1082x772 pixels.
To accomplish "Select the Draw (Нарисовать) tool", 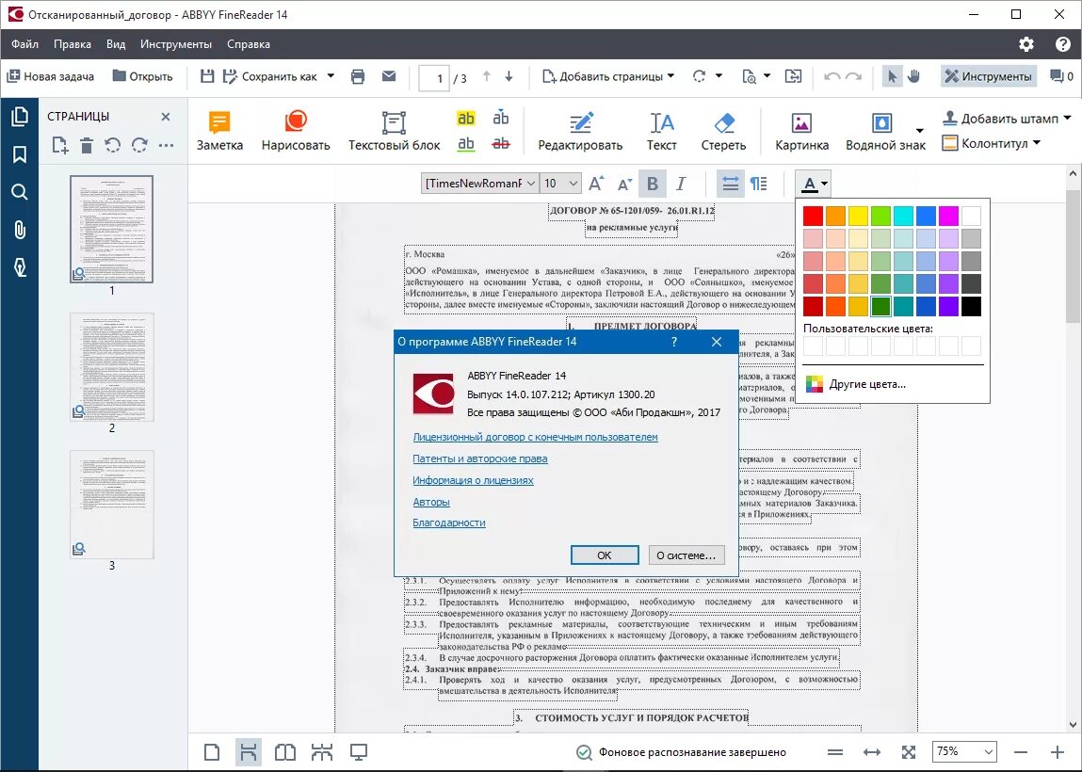I will tap(296, 131).
